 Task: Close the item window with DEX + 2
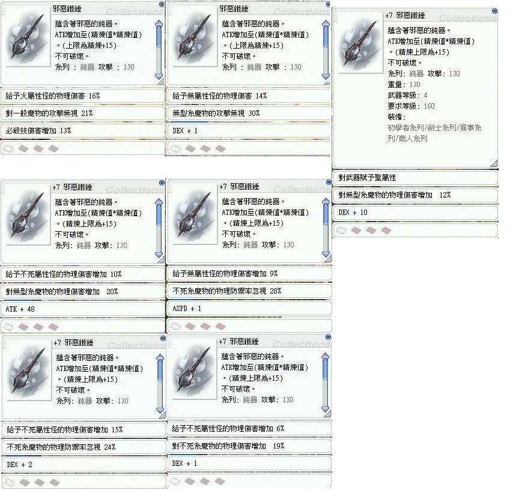[163, 338]
